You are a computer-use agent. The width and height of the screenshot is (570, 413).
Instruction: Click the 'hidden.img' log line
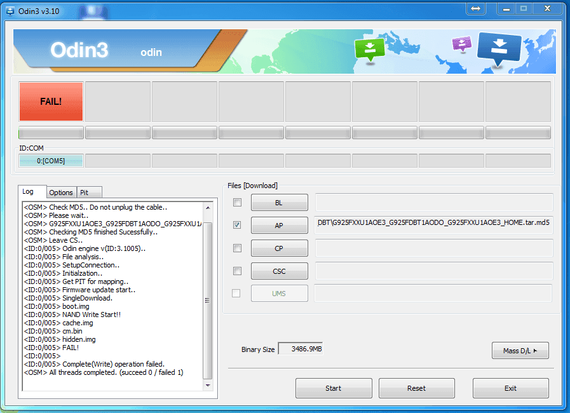point(60,339)
